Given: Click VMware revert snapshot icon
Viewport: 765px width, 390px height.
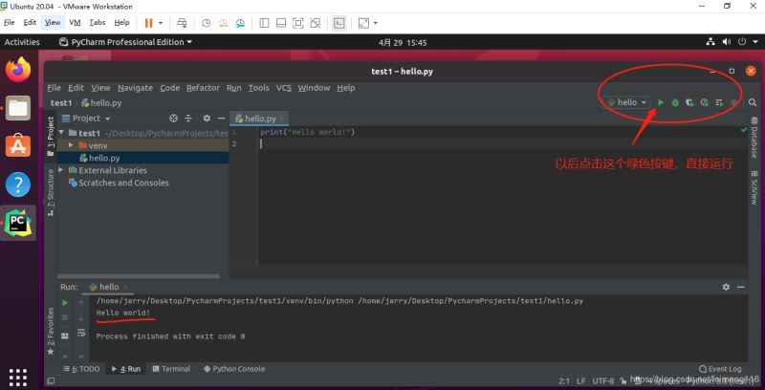Looking at the screenshot, I should [x=223, y=23].
